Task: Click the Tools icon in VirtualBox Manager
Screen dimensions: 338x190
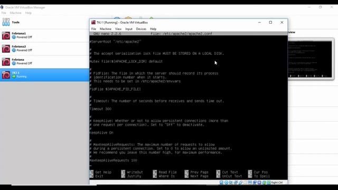Action: (6, 22)
